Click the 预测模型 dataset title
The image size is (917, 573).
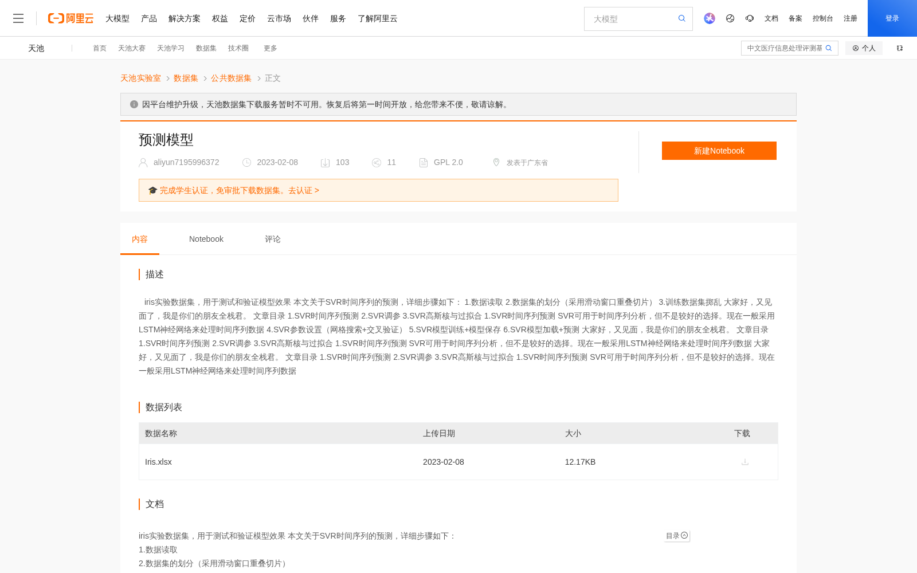pos(166,140)
